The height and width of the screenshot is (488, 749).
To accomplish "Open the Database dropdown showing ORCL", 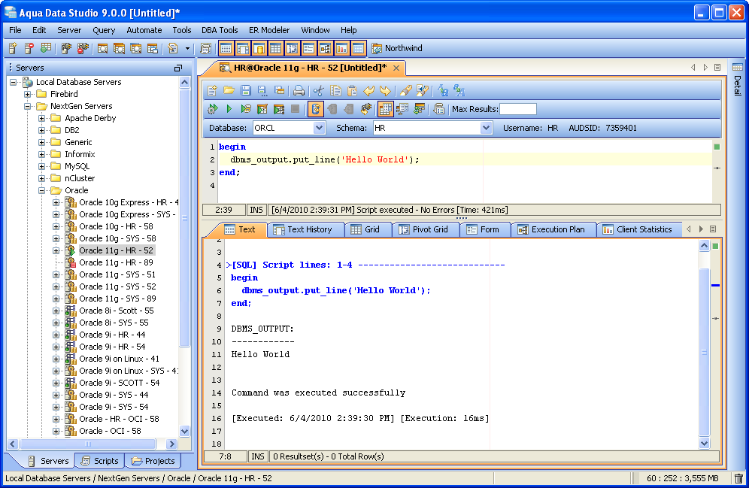I will pyautogui.click(x=319, y=128).
